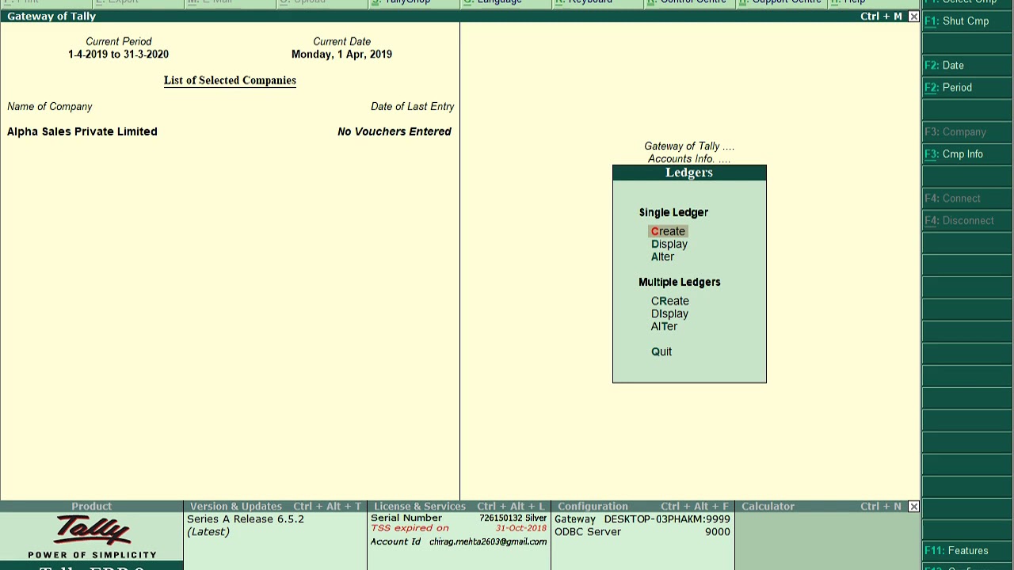Screen dimensions: 1014x570
Task: Click the F1: Shut Cmp button
Action: point(967,21)
